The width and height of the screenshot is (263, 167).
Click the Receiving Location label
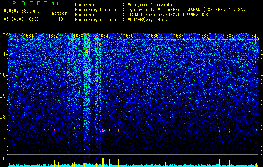pyautogui.click(x=97, y=10)
